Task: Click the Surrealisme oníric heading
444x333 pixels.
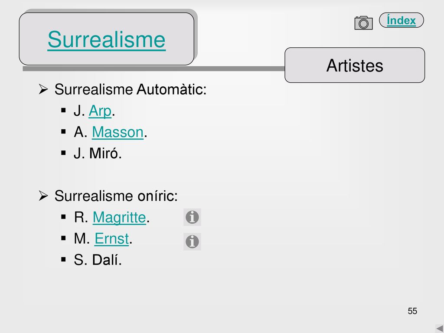Action: point(116,196)
